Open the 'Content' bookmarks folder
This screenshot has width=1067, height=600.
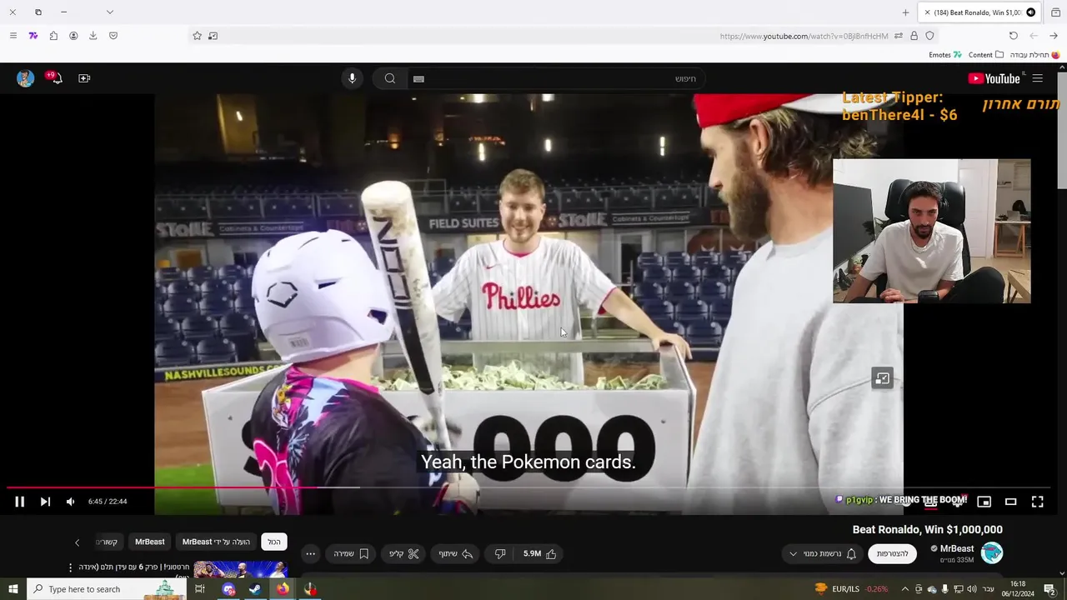tap(985, 55)
